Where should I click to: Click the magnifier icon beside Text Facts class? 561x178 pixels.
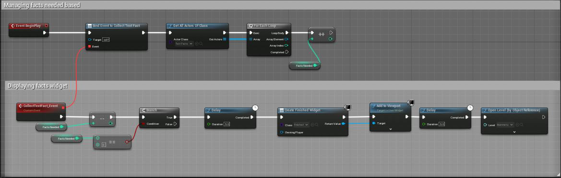coord(201,44)
